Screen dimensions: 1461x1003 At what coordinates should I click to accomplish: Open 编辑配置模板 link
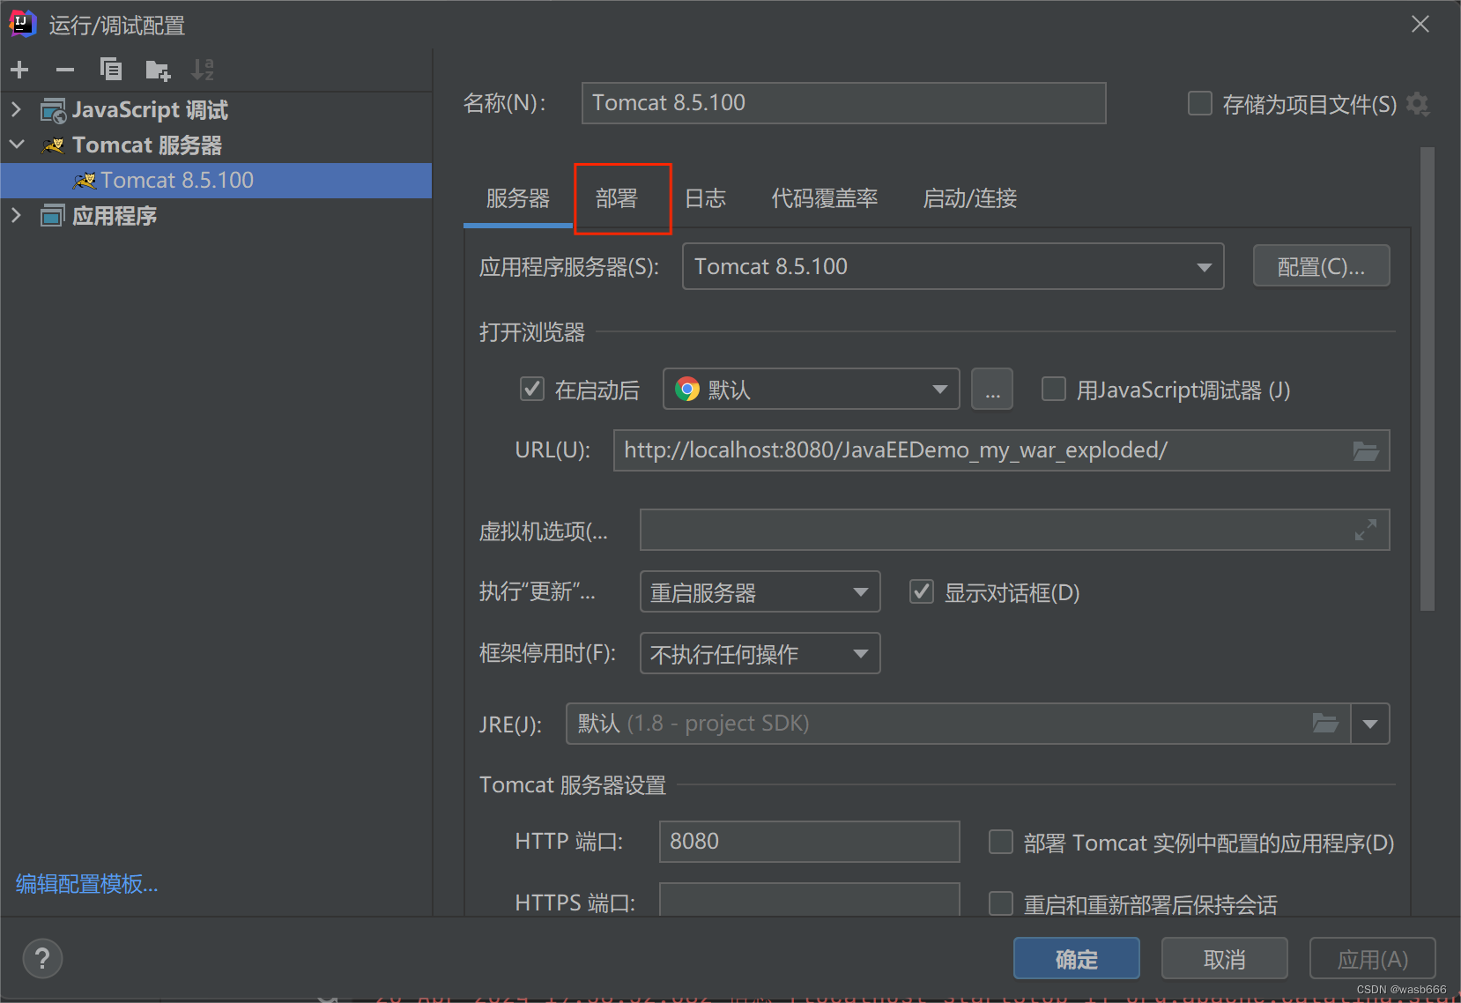85,884
